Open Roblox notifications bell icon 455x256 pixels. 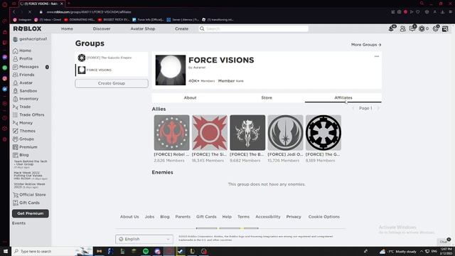coord(392,28)
